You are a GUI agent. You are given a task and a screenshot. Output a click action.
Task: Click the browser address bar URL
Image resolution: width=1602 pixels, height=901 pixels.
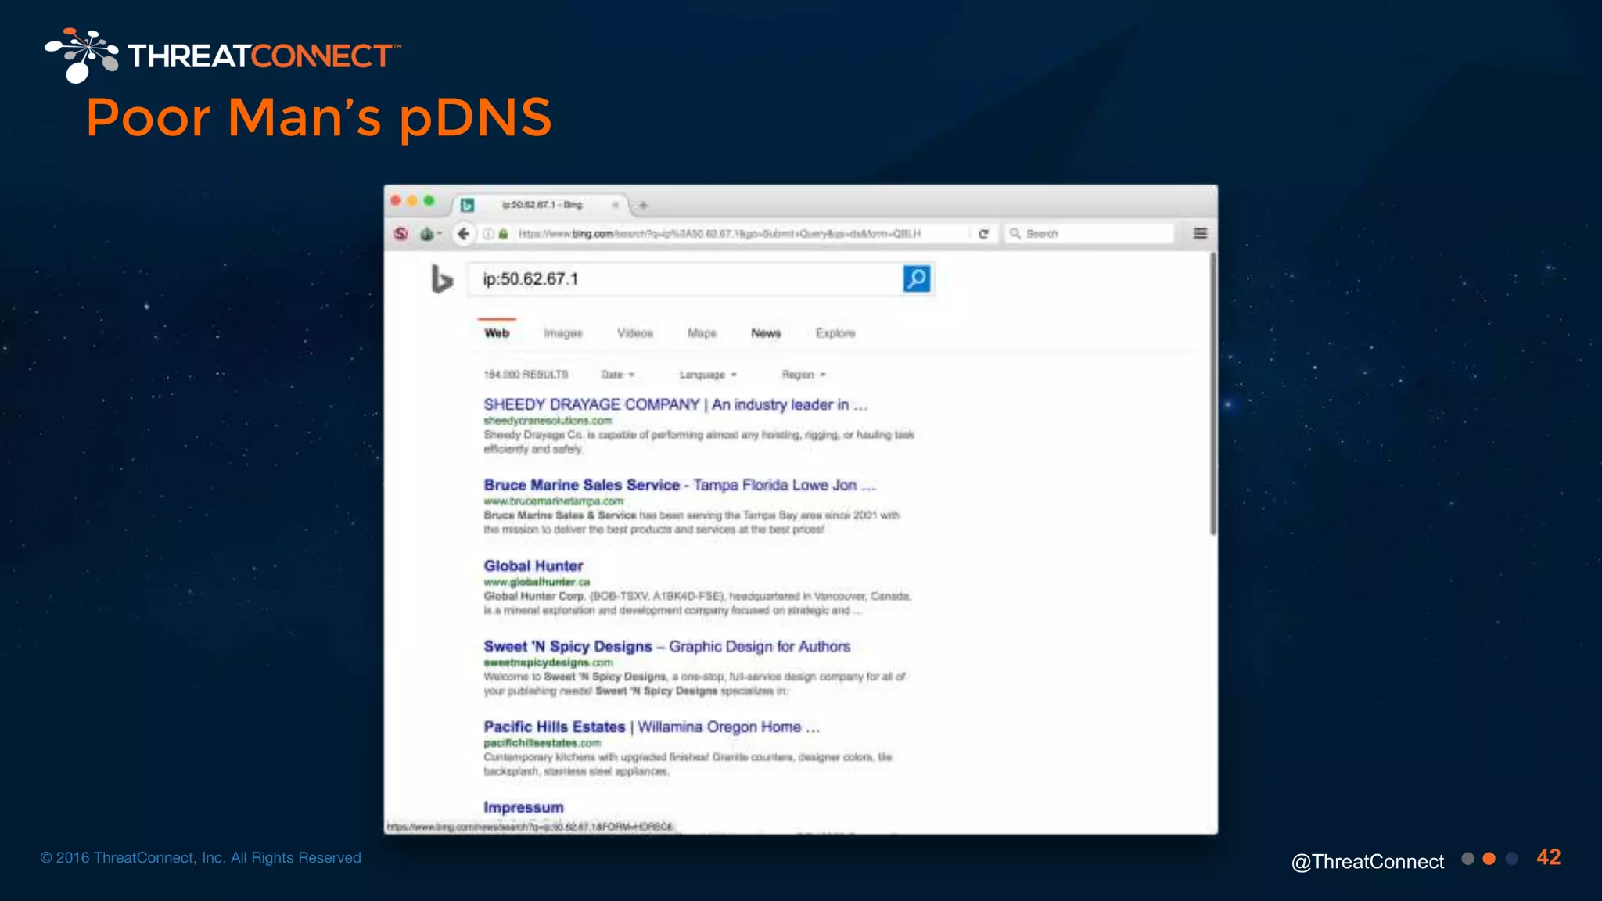(x=720, y=233)
